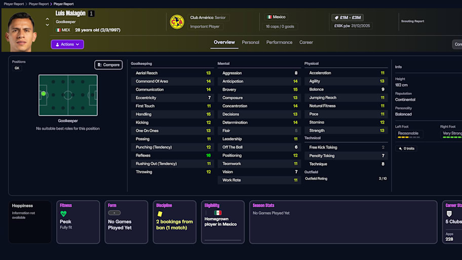Click the Mexico national team button
This screenshot has height=260, width=462.
pyautogui.click(x=276, y=17)
